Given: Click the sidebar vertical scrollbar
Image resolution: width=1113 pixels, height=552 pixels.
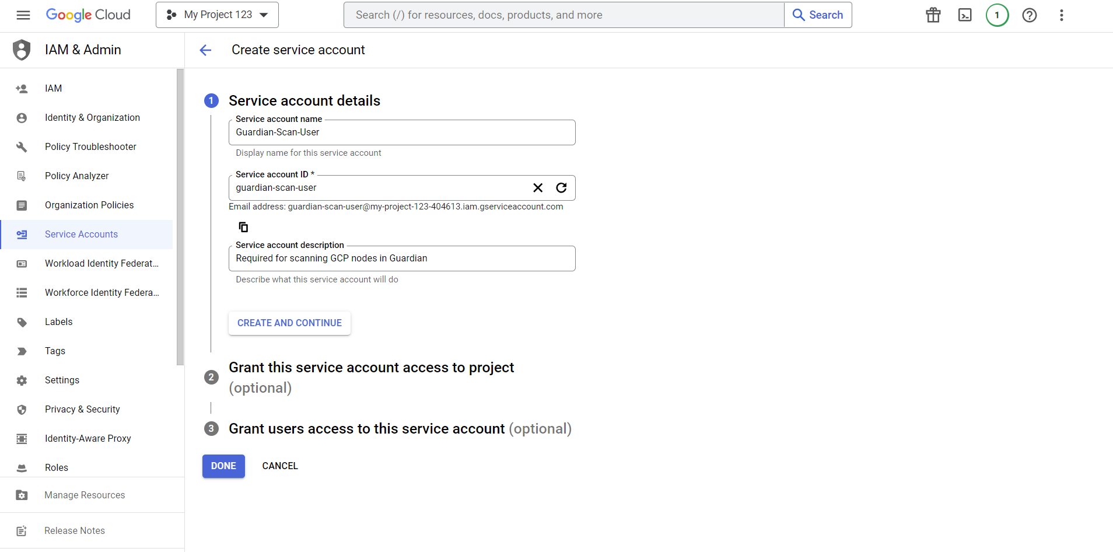Looking at the screenshot, I should click(x=180, y=217).
